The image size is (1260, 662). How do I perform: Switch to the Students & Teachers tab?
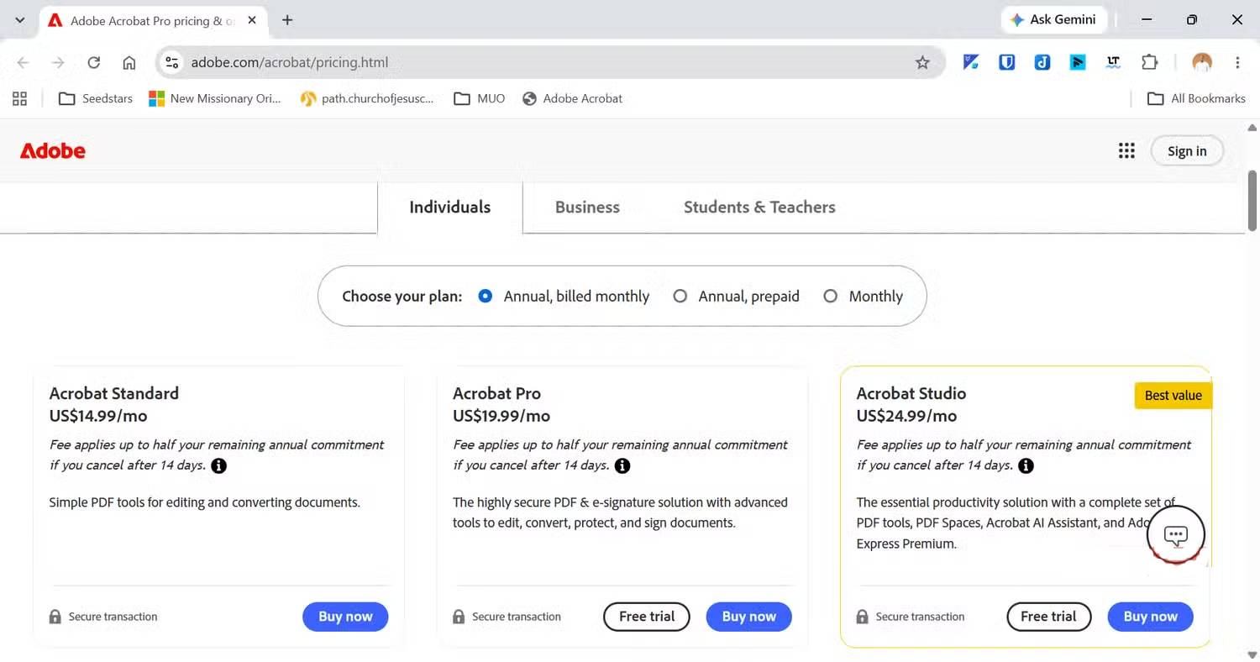[759, 208]
